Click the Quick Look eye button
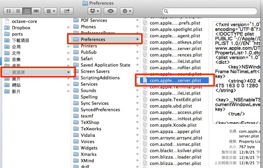 tap(110, 11)
